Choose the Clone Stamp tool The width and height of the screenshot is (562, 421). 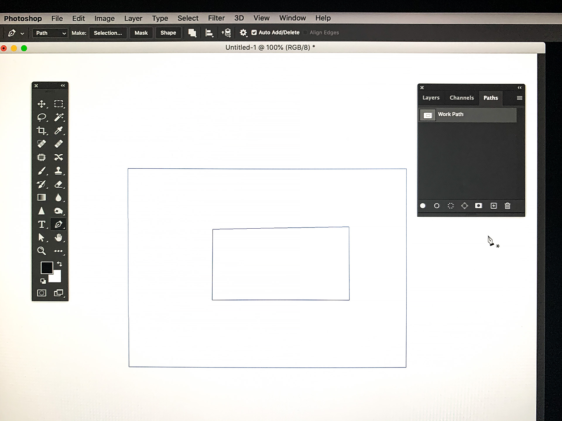click(59, 171)
